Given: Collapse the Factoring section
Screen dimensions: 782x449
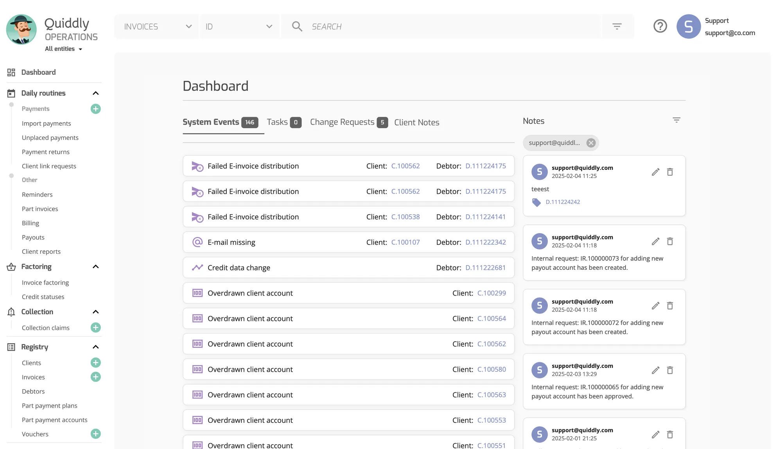Looking at the screenshot, I should (96, 267).
